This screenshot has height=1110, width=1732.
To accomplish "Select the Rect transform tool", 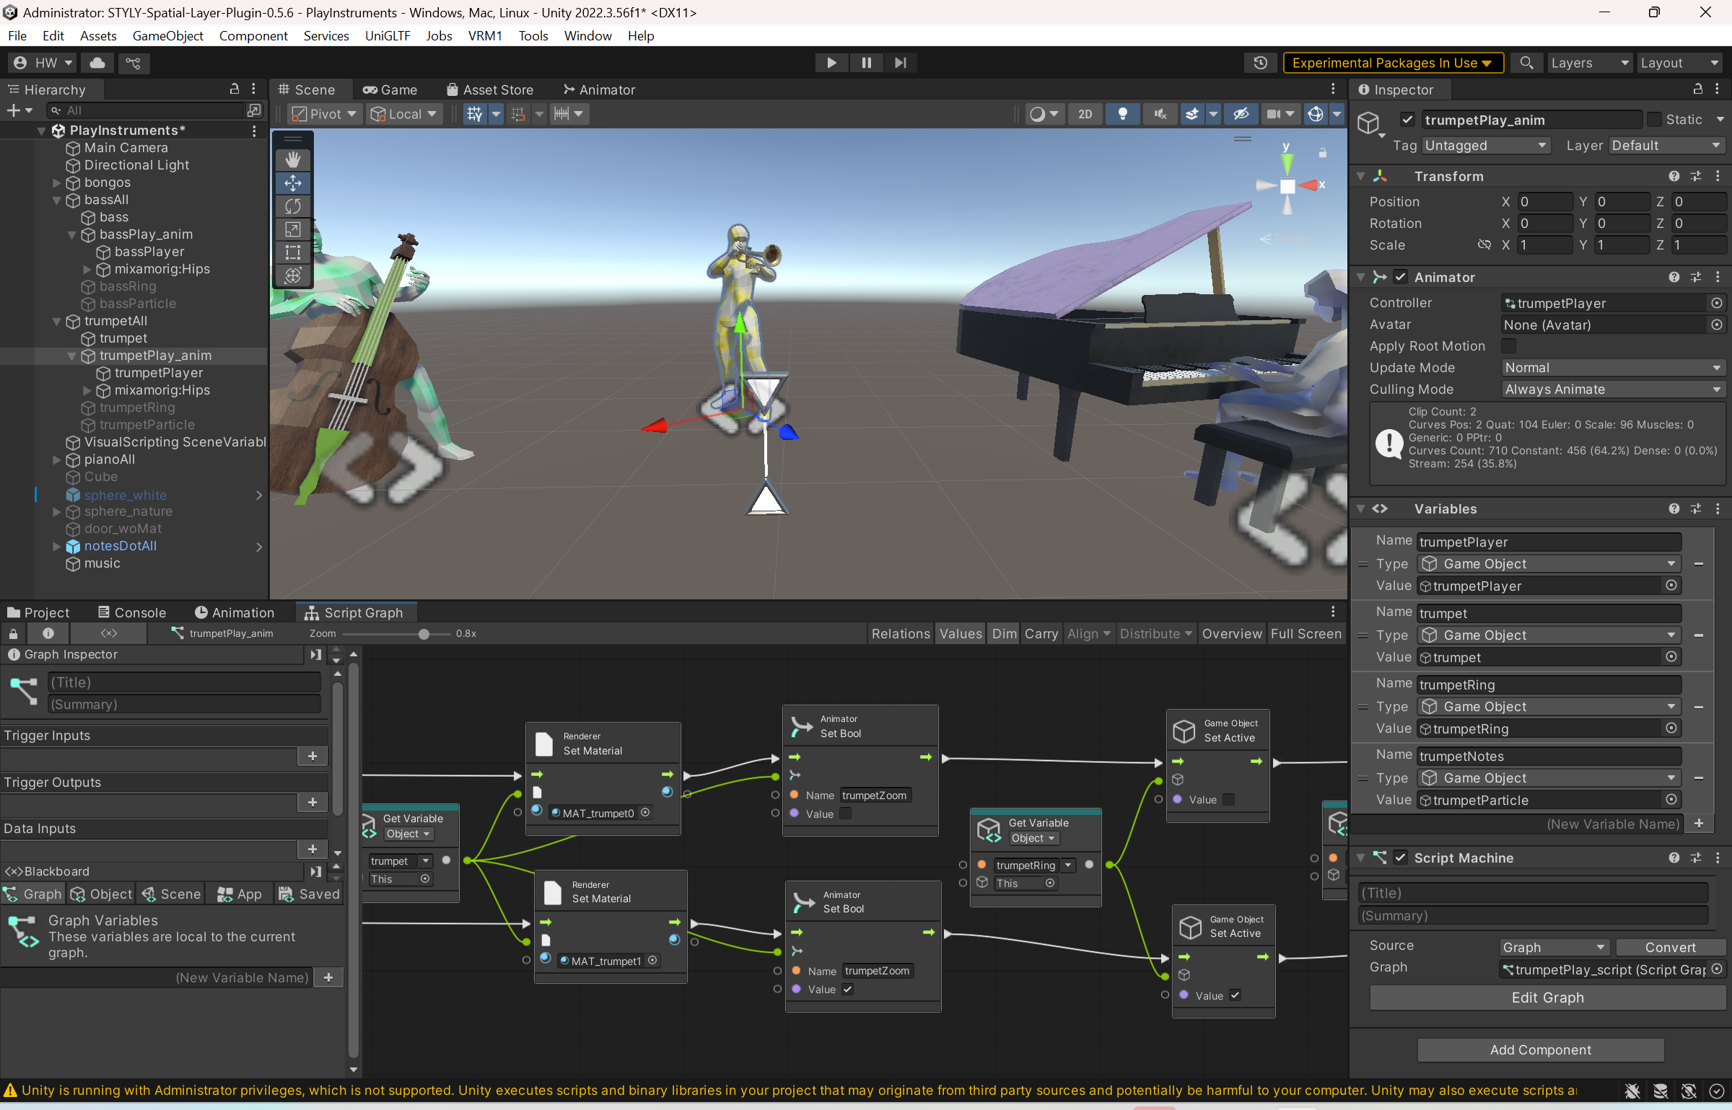I will click(293, 252).
